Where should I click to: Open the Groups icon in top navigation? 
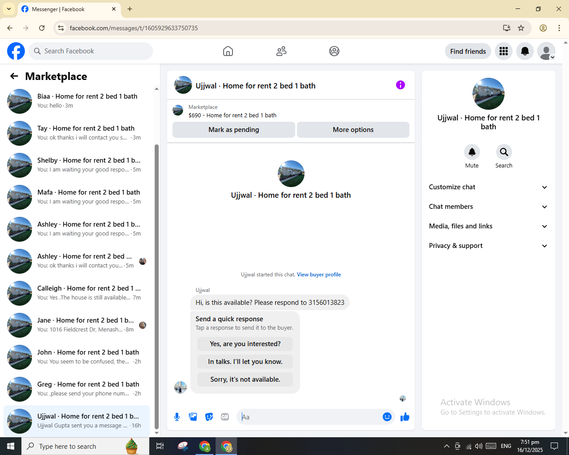click(334, 51)
